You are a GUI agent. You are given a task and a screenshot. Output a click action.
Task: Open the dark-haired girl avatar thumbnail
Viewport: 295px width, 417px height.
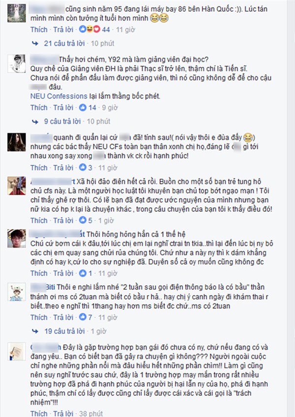click(17, 142)
